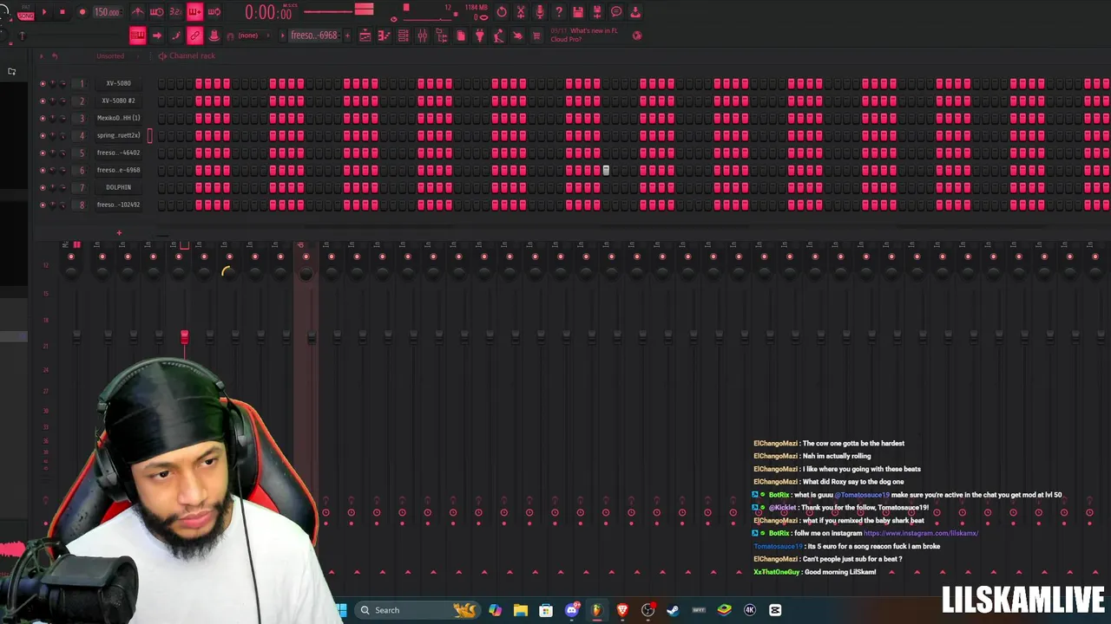
Task: Select the DOLPHIN channel button
Action: (x=118, y=187)
